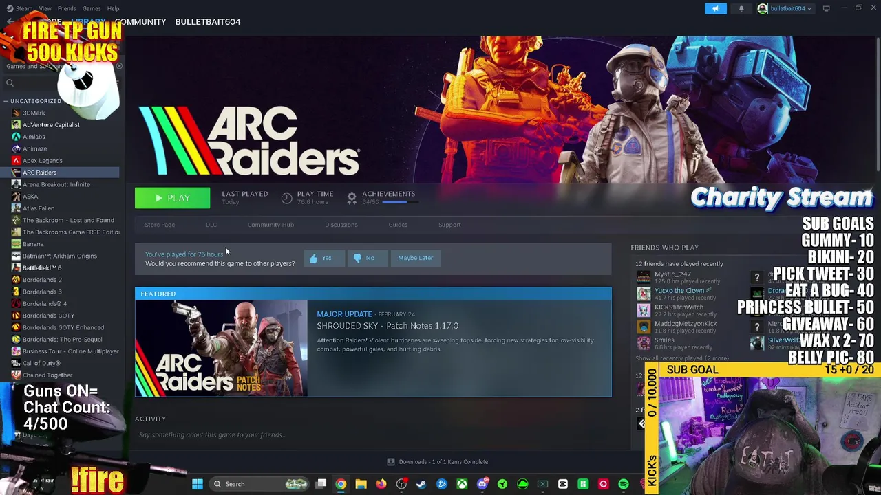Click the achievements gear icon
Screen dimensions: 881x495
click(352, 198)
